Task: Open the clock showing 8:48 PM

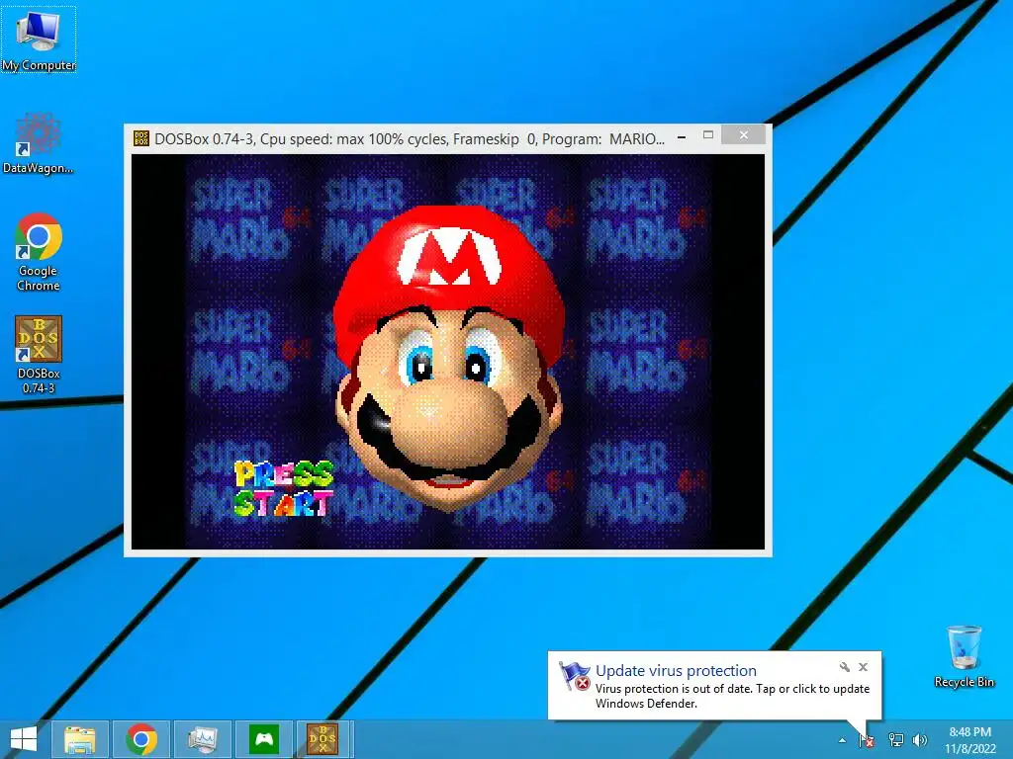Action: [x=970, y=740]
